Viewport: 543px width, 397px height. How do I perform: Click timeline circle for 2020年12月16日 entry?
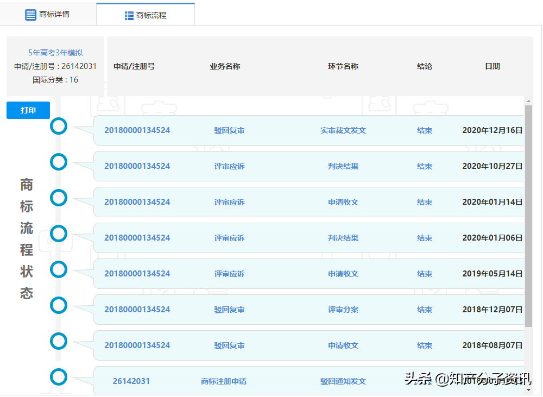[x=59, y=126]
